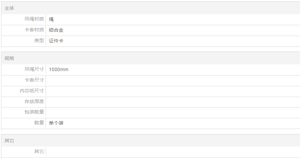This screenshot has width=302, height=159.
Task: Click the 证件卡 value text
Action: 56,41
